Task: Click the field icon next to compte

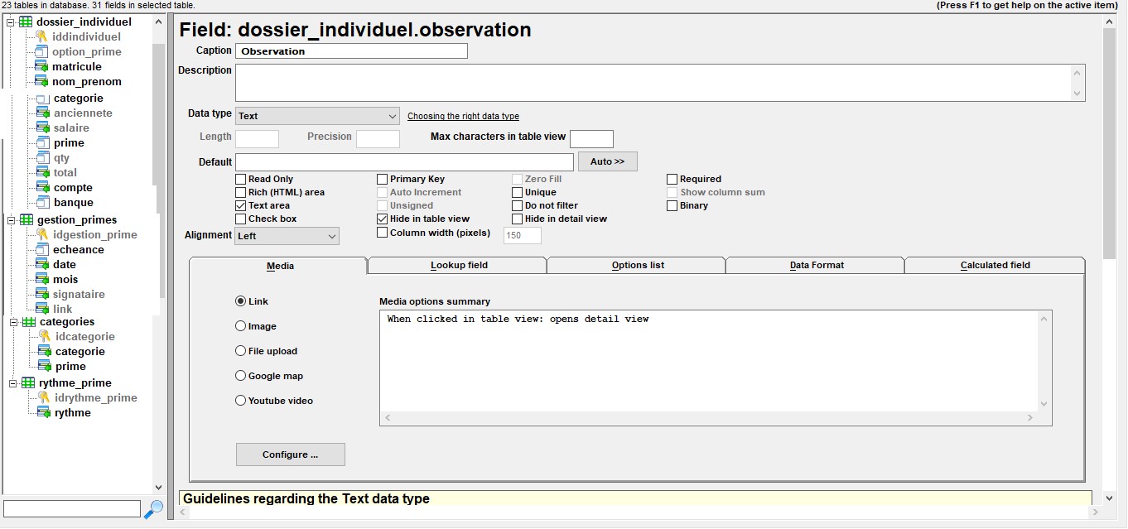Action: [x=43, y=188]
